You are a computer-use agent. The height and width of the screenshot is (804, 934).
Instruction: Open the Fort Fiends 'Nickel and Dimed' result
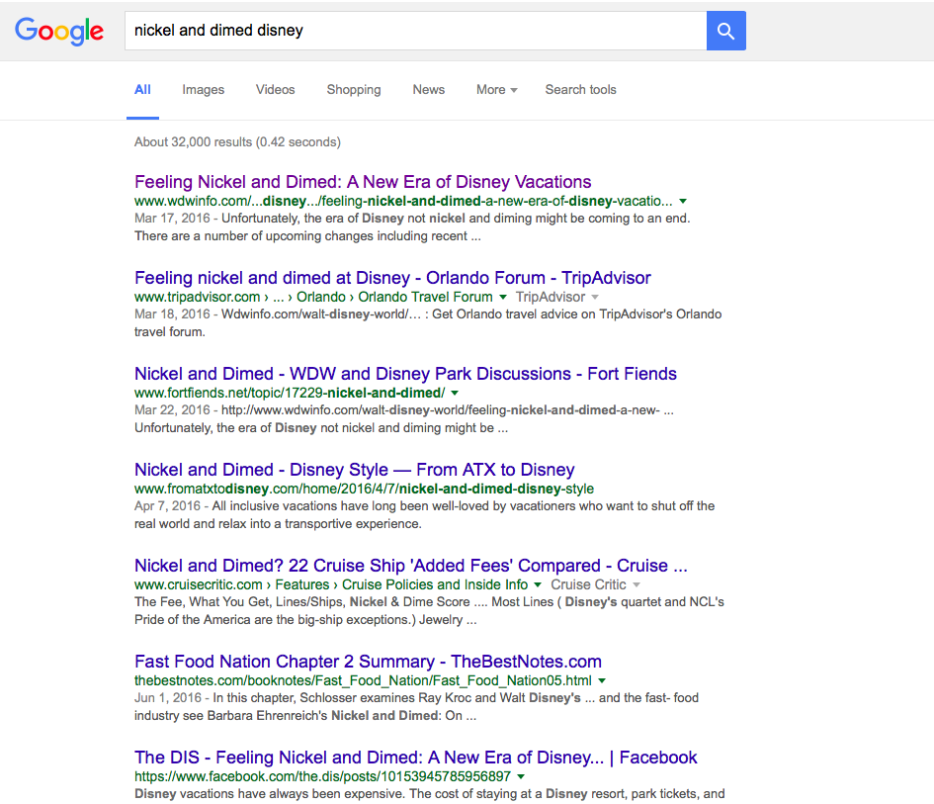(405, 373)
